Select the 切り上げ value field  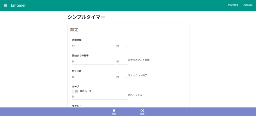pos(93,77)
